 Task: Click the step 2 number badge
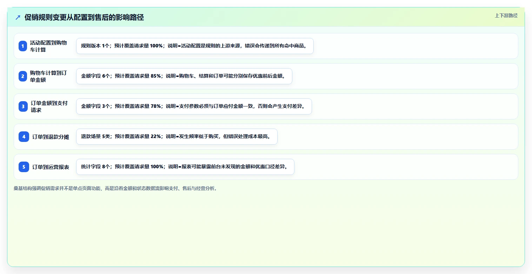[23, 76]
